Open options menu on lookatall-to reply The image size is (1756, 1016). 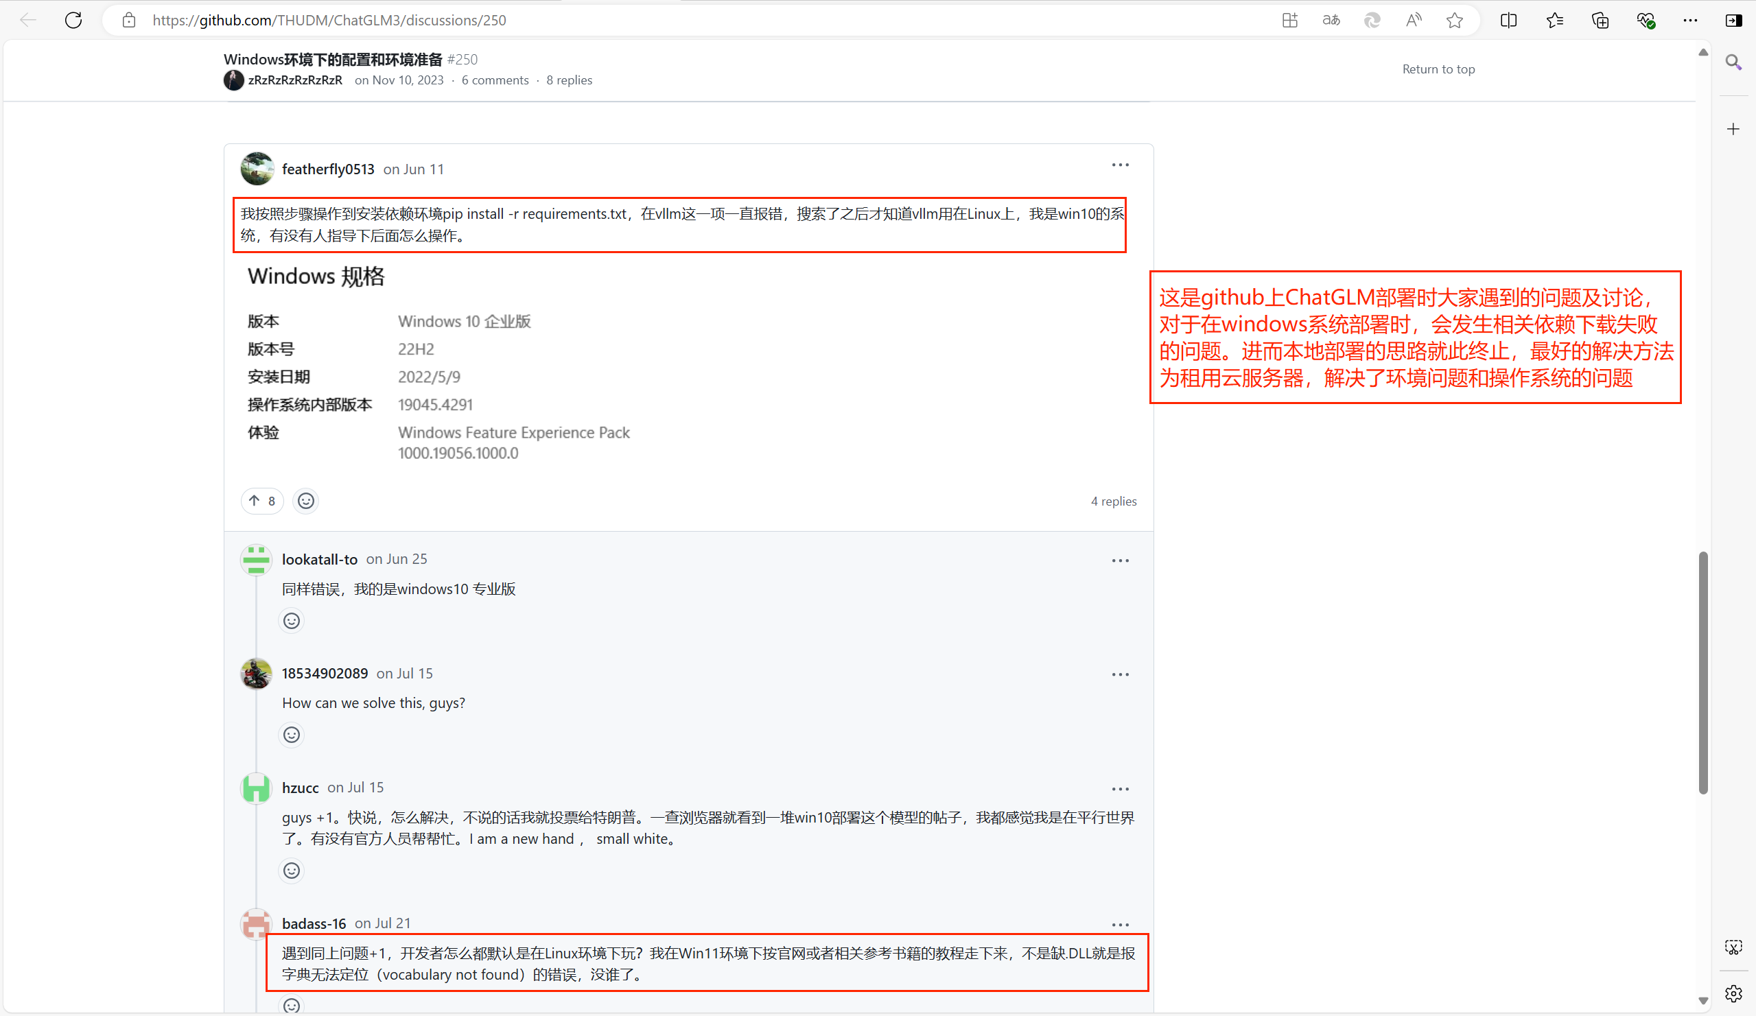(x=1121, y=561)
